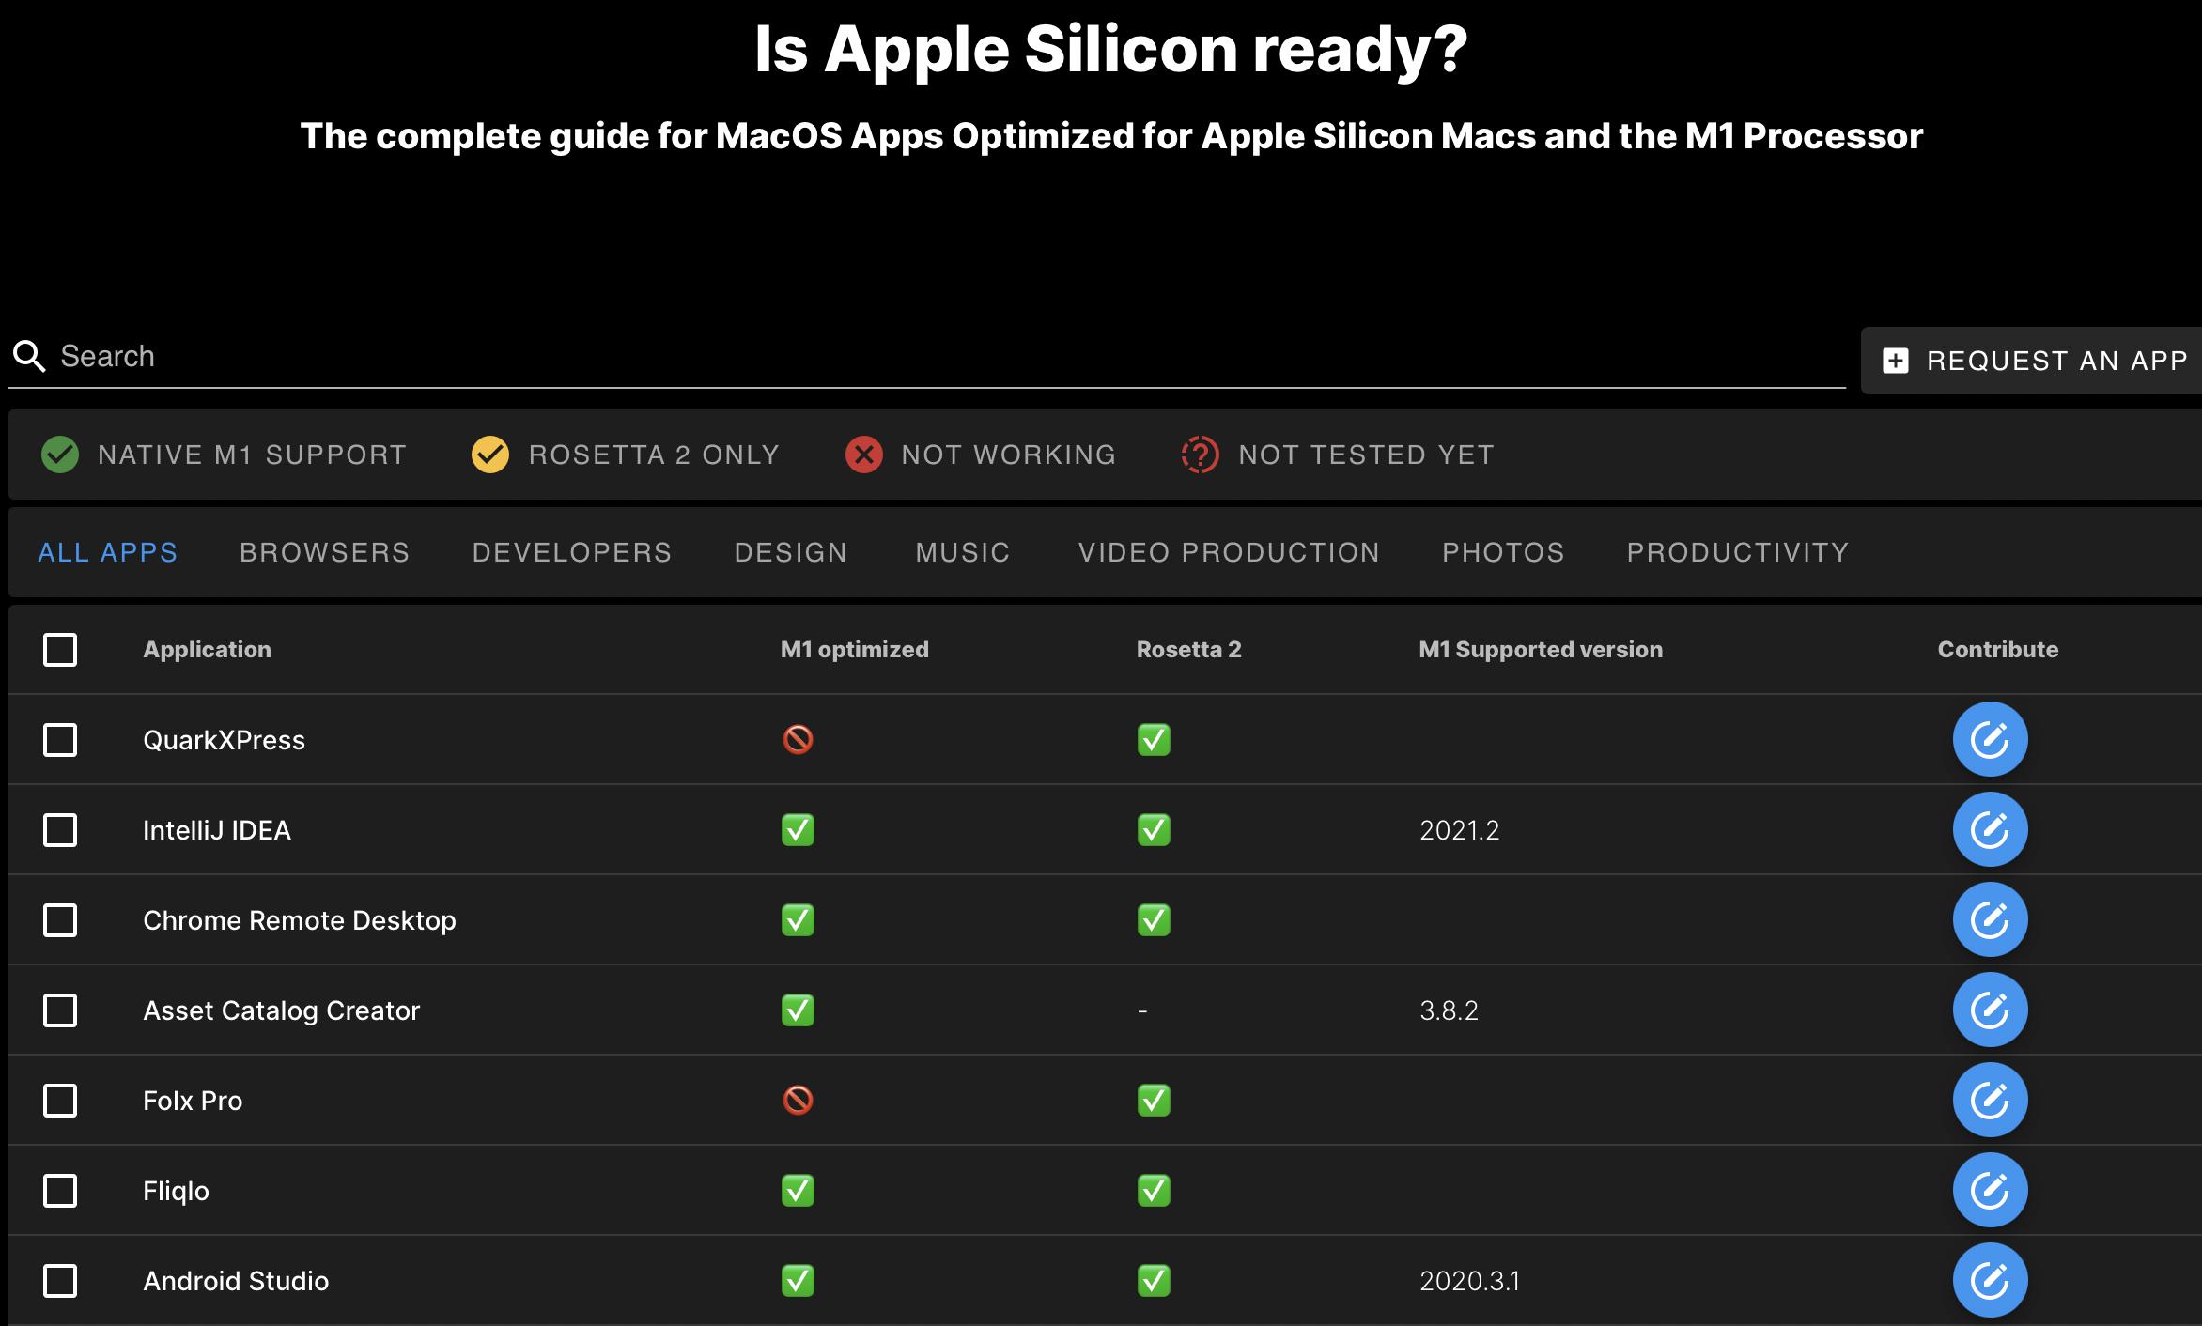Open contribute edit for Chrome Remote Desktop
2202x1326 pixels.
(x=1990, y=919)
